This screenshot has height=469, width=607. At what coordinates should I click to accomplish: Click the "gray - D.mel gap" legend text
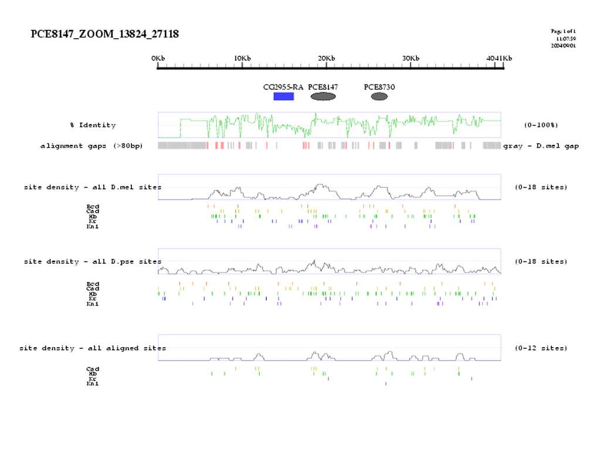click(541, 146)
